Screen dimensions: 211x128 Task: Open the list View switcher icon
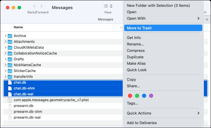pos(108,6)
